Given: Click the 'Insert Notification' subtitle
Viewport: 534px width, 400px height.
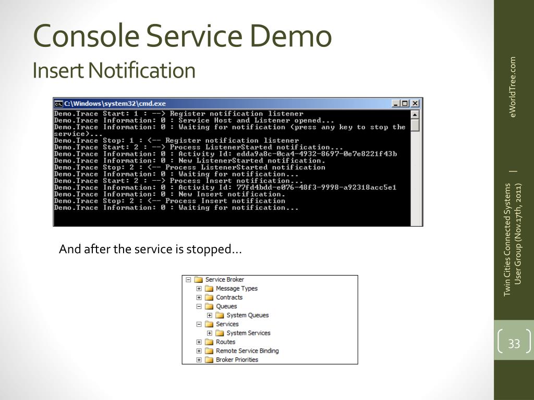Looking at the screenshot, I should coord(114,70).
